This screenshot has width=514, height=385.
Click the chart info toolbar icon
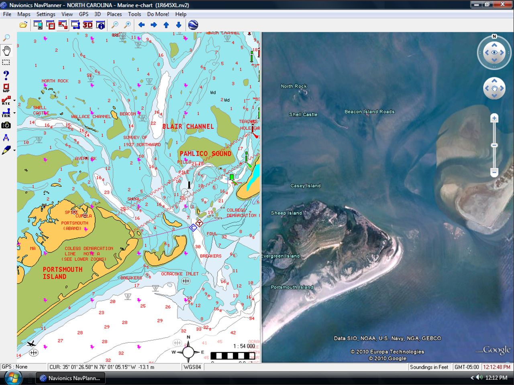click(100, 25)
